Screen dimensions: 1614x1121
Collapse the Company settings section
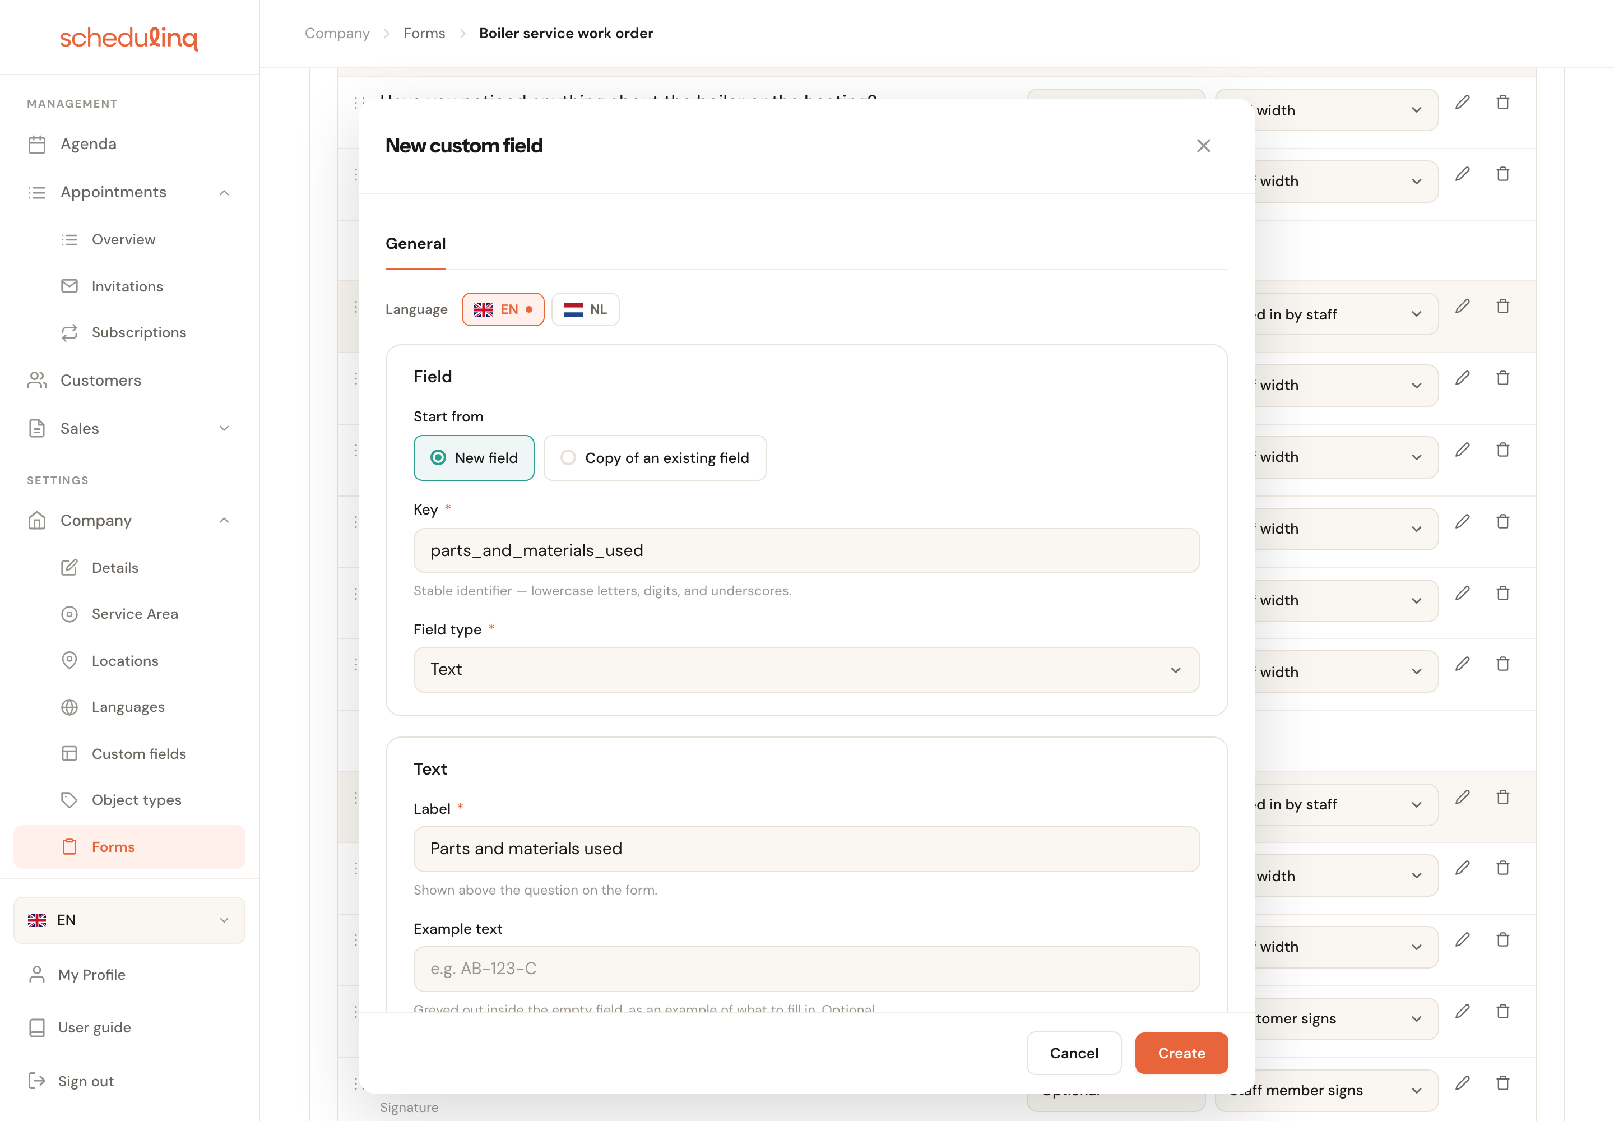[224, 521]
